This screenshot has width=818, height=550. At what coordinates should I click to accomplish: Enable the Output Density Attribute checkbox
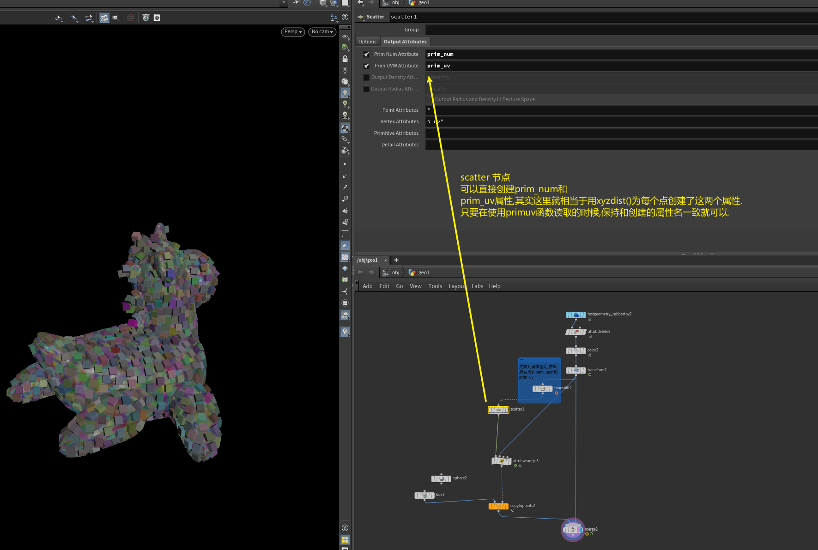click(366, 78)
